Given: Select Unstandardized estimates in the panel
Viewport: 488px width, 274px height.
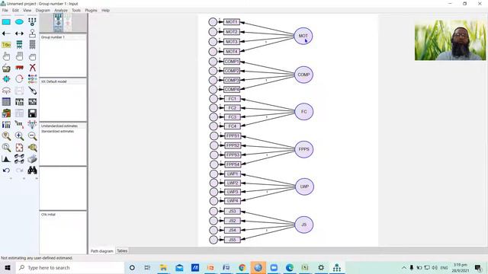Looking at the screenshot, I should 59,126.
